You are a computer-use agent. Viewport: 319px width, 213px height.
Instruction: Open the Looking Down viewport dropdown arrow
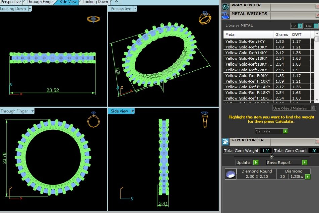[x=30, y=9]
